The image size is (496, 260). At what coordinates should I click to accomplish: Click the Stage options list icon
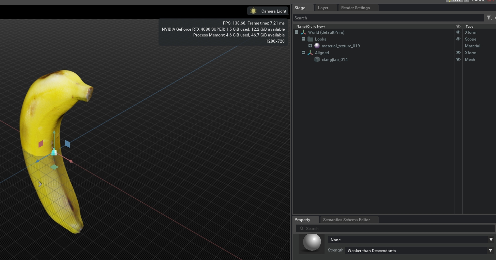[494, 18]
